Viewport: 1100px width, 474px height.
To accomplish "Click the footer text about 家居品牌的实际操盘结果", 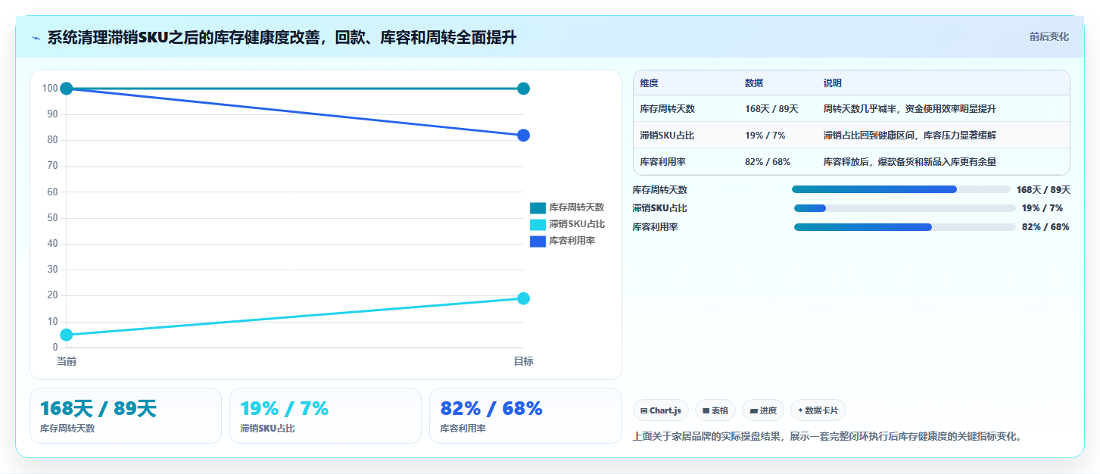I will tap(827, 437).
